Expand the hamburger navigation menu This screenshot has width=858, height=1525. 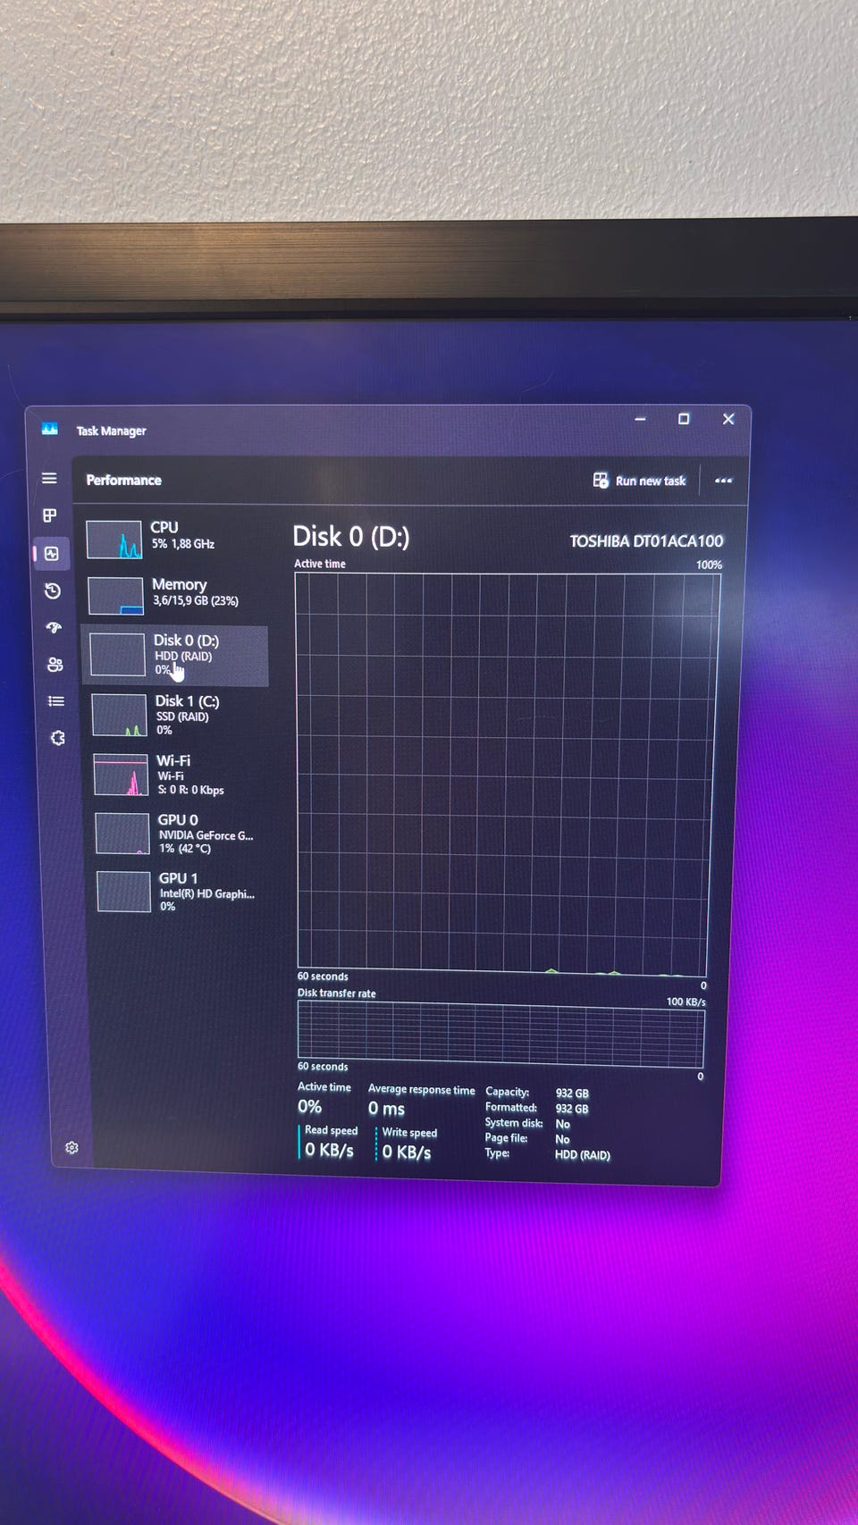click(49, 479)
